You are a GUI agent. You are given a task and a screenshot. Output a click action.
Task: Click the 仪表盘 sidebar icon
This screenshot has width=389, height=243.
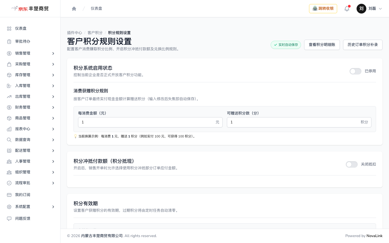pyautogui.click(x=9, y=29)
